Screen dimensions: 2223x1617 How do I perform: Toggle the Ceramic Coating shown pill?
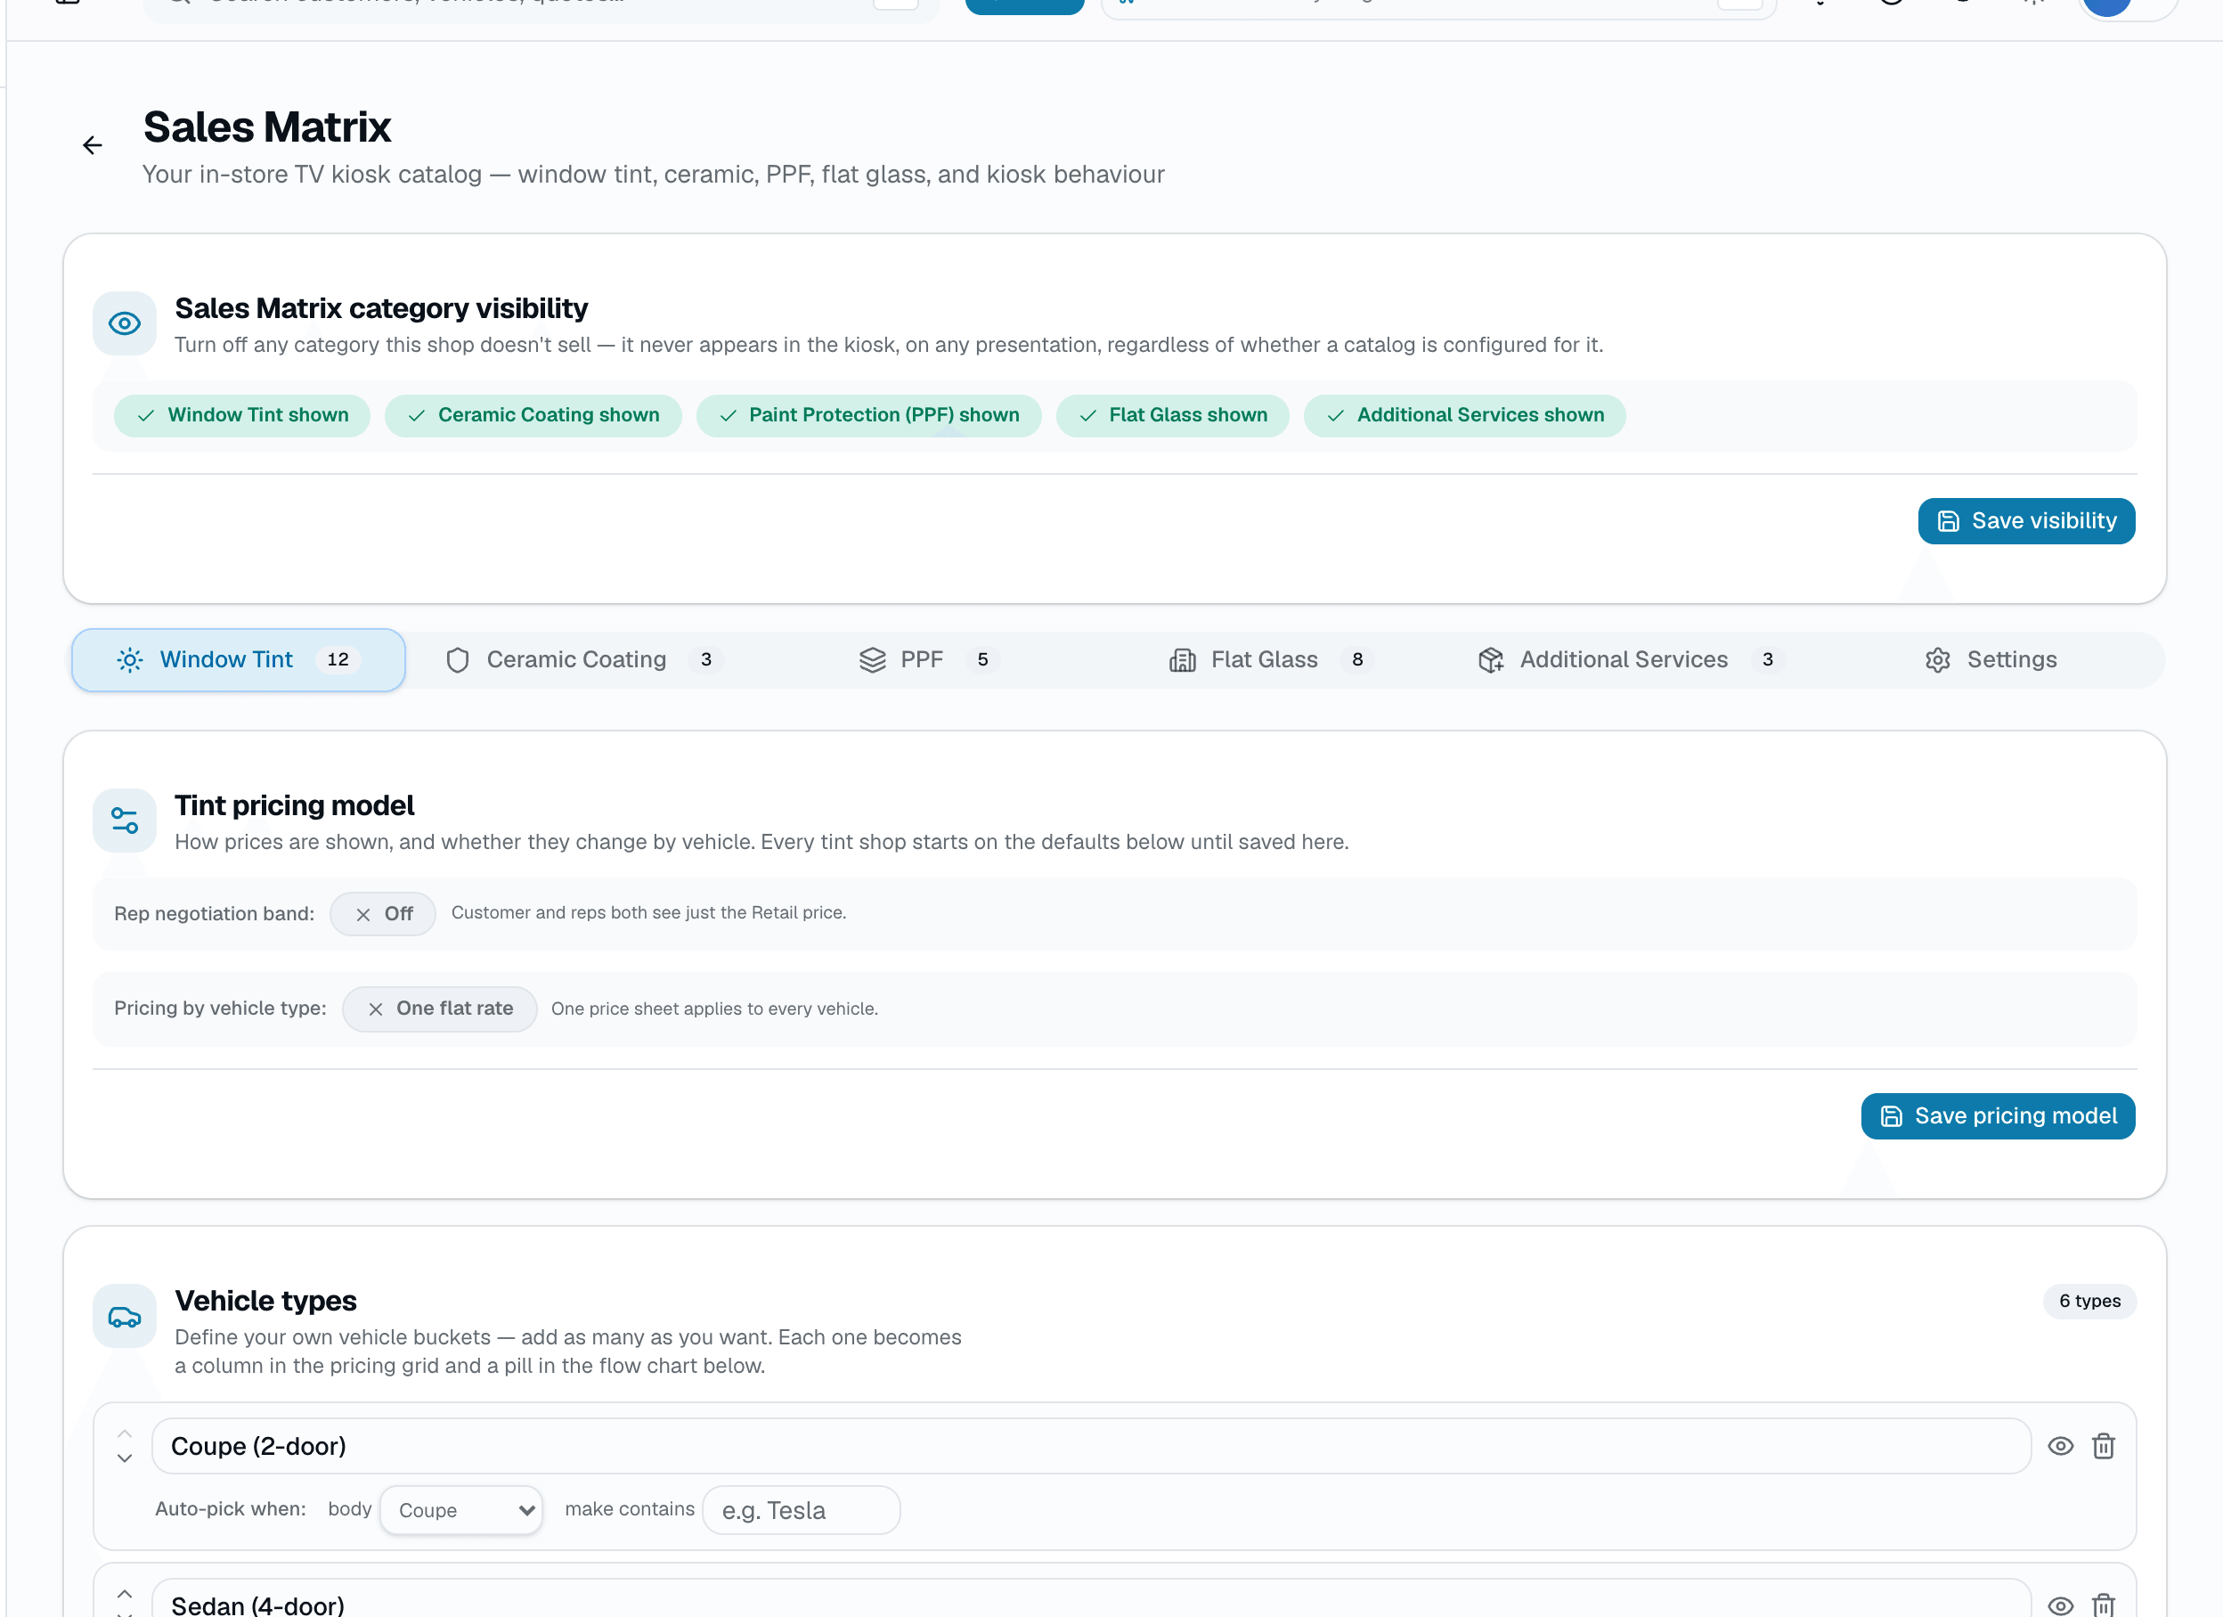533,416
